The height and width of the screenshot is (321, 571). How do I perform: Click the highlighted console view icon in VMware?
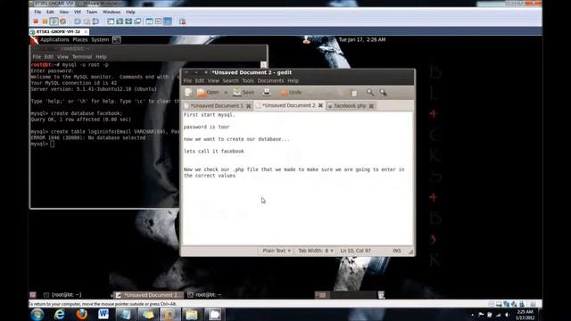point(168,21)
